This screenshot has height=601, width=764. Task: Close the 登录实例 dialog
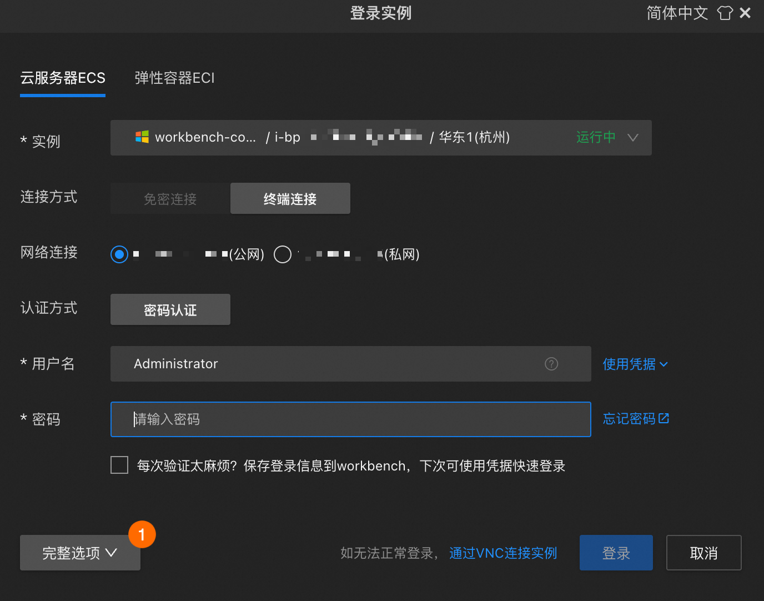745,13
